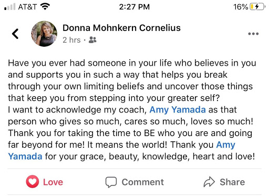Tap the AT&T carrier label
The image size is (269, 196).
(27, 7)
